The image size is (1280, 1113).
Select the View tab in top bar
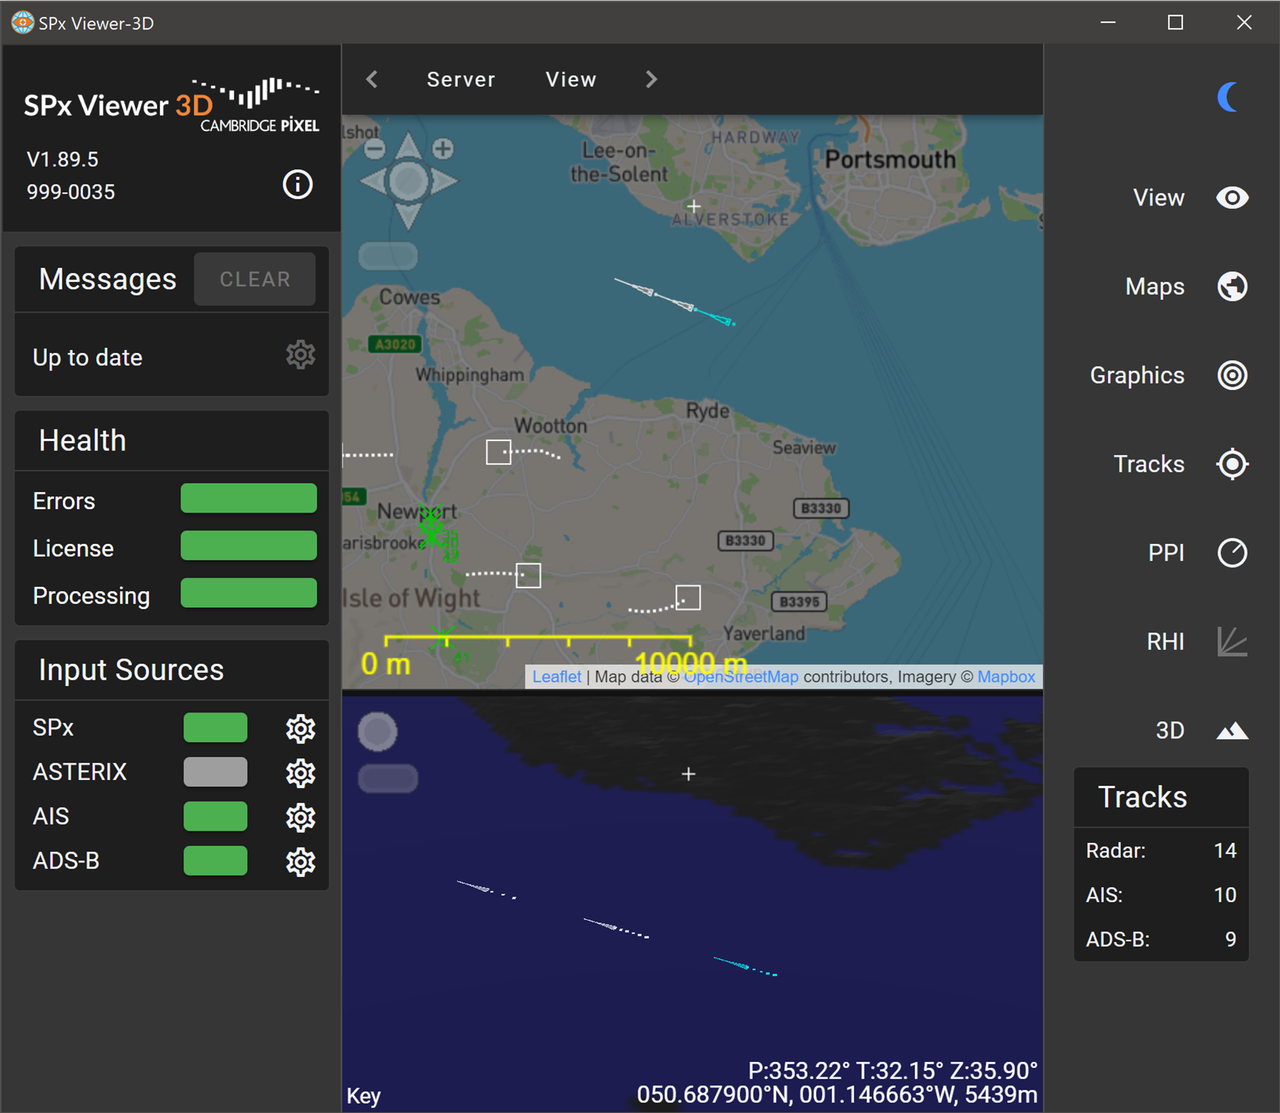[x=571, y=80]
